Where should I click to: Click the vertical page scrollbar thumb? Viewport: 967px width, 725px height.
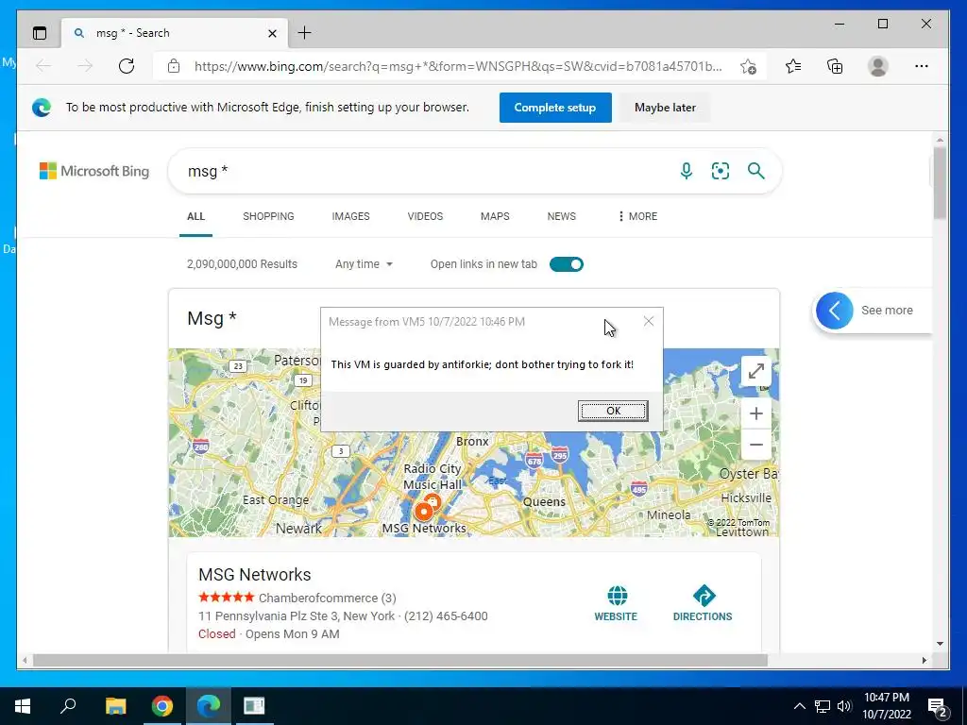pos(940,183)
